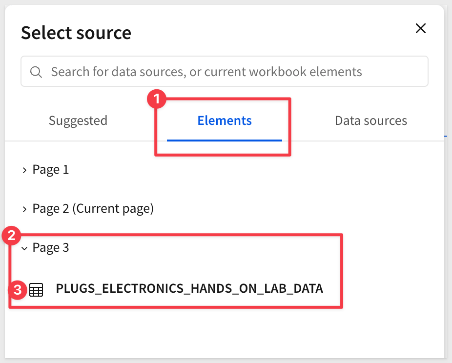Close the Select source dialog
This screenshot has height=363, width=452.
[420, 28]
